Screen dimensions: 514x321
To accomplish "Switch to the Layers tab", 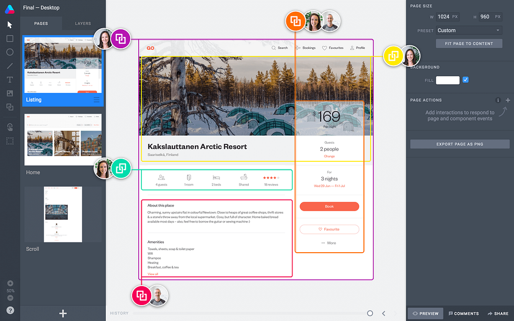I will (x=83, y=24).
